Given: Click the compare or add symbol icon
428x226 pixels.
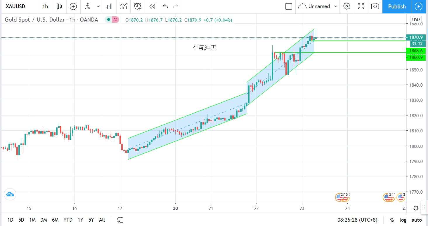Looking at the screenshot, I should (x=73, y=6).
